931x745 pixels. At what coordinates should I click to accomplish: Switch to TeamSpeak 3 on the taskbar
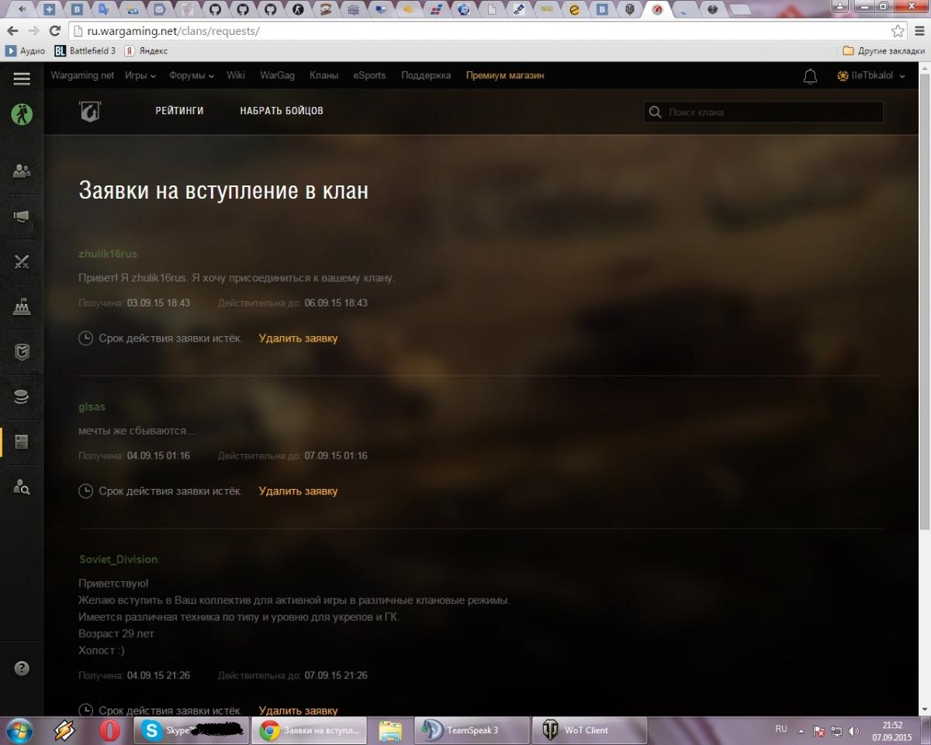click(x=472, y=731)
